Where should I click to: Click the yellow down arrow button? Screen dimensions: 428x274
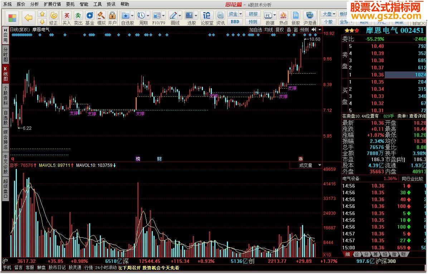[x=42, y=21]
